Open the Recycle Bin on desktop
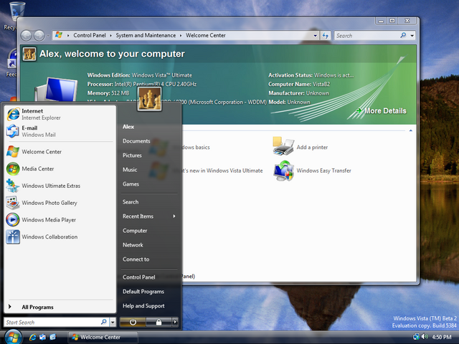 [16, 16]
